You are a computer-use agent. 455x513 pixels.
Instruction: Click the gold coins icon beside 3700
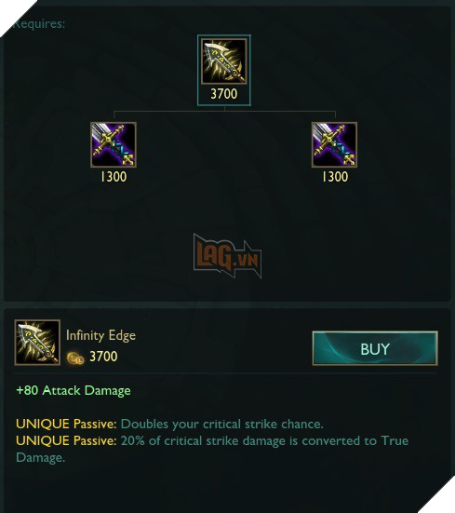pos(75,358)
